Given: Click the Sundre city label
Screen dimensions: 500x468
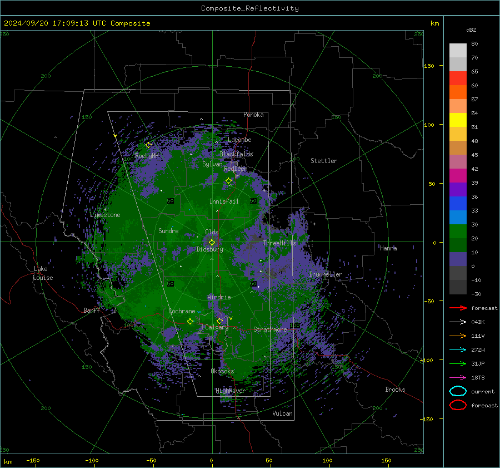Looking at the screenshot, I should (x=168, y=230).
